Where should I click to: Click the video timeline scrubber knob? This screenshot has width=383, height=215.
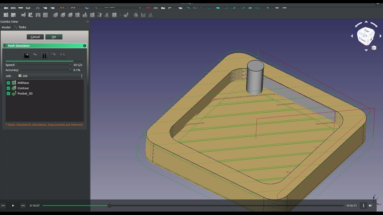(x=110, y=205)
